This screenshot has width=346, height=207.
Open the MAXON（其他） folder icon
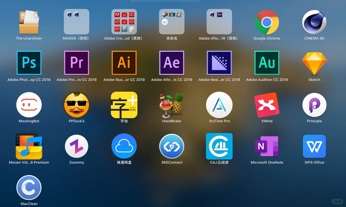[76, 22]
